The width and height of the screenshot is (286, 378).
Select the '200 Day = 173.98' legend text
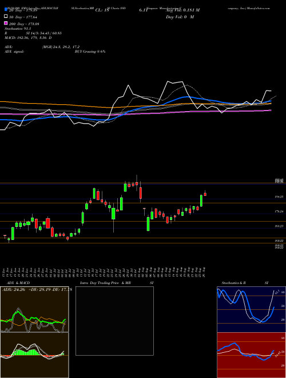[24, 24]
